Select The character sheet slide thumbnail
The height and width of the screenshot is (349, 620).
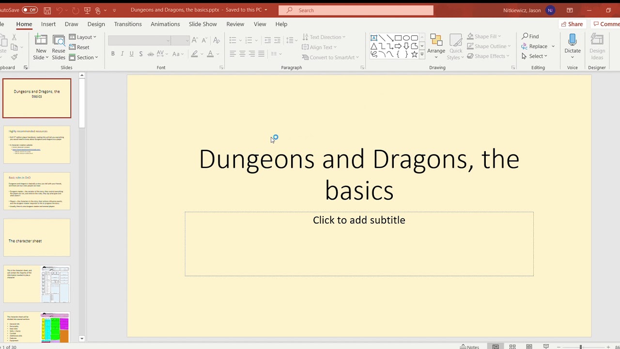click(37, 238)
